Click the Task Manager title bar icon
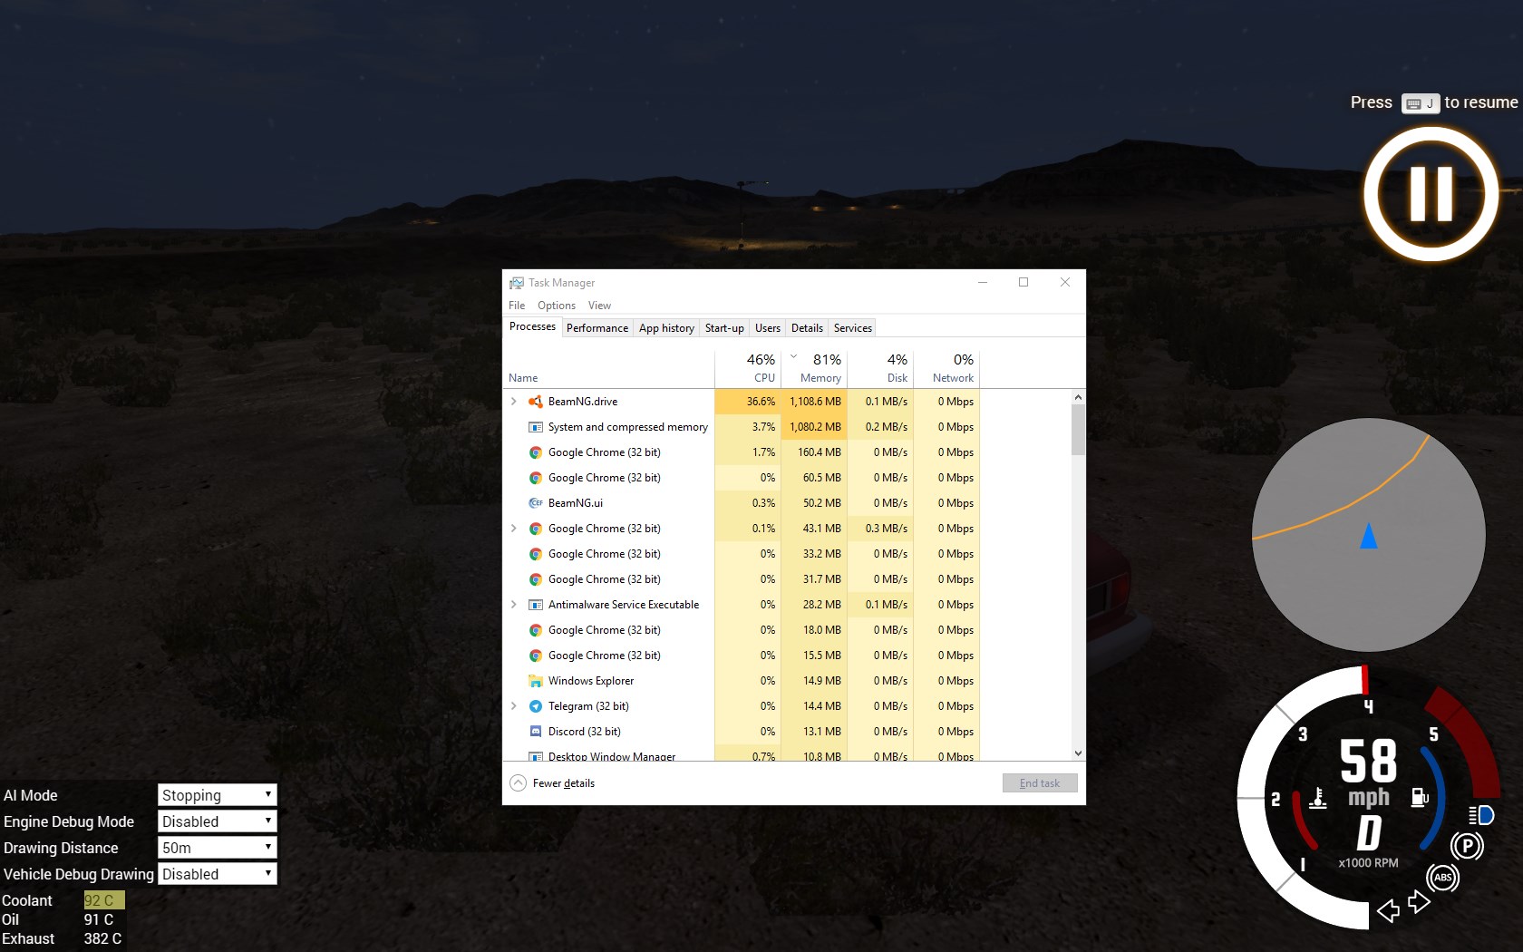 coord(517,283)
